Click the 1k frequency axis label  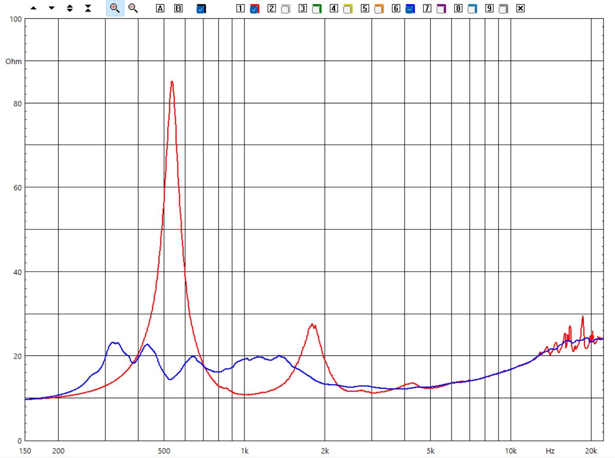(245, 451)
